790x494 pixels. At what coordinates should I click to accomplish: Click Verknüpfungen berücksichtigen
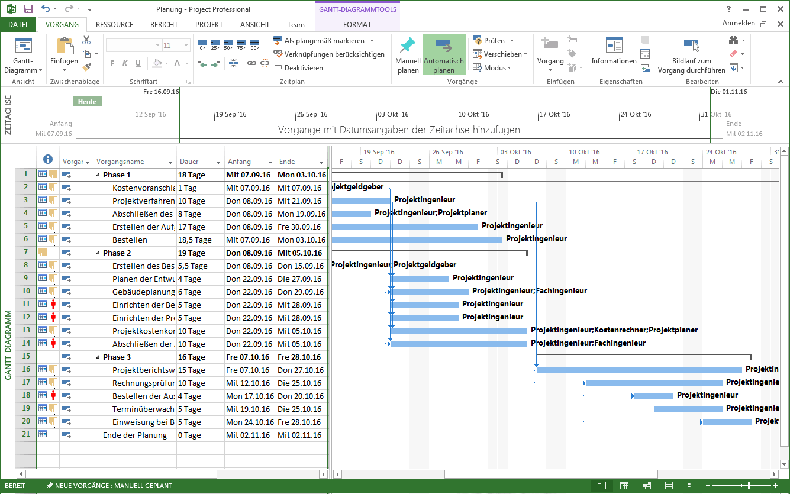[x=329, y=54]
